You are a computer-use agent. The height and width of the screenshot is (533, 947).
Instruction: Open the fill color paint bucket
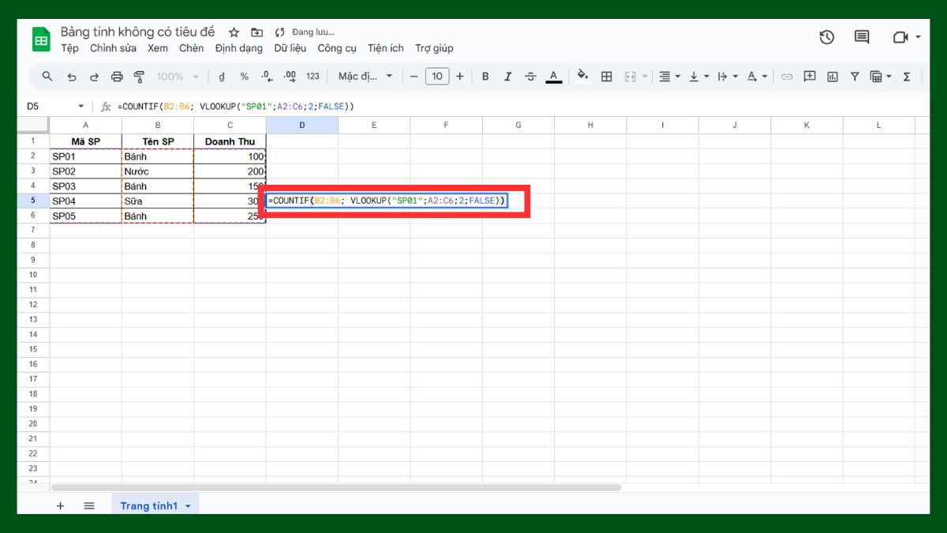pyautogui.click(x=583, y=77)
